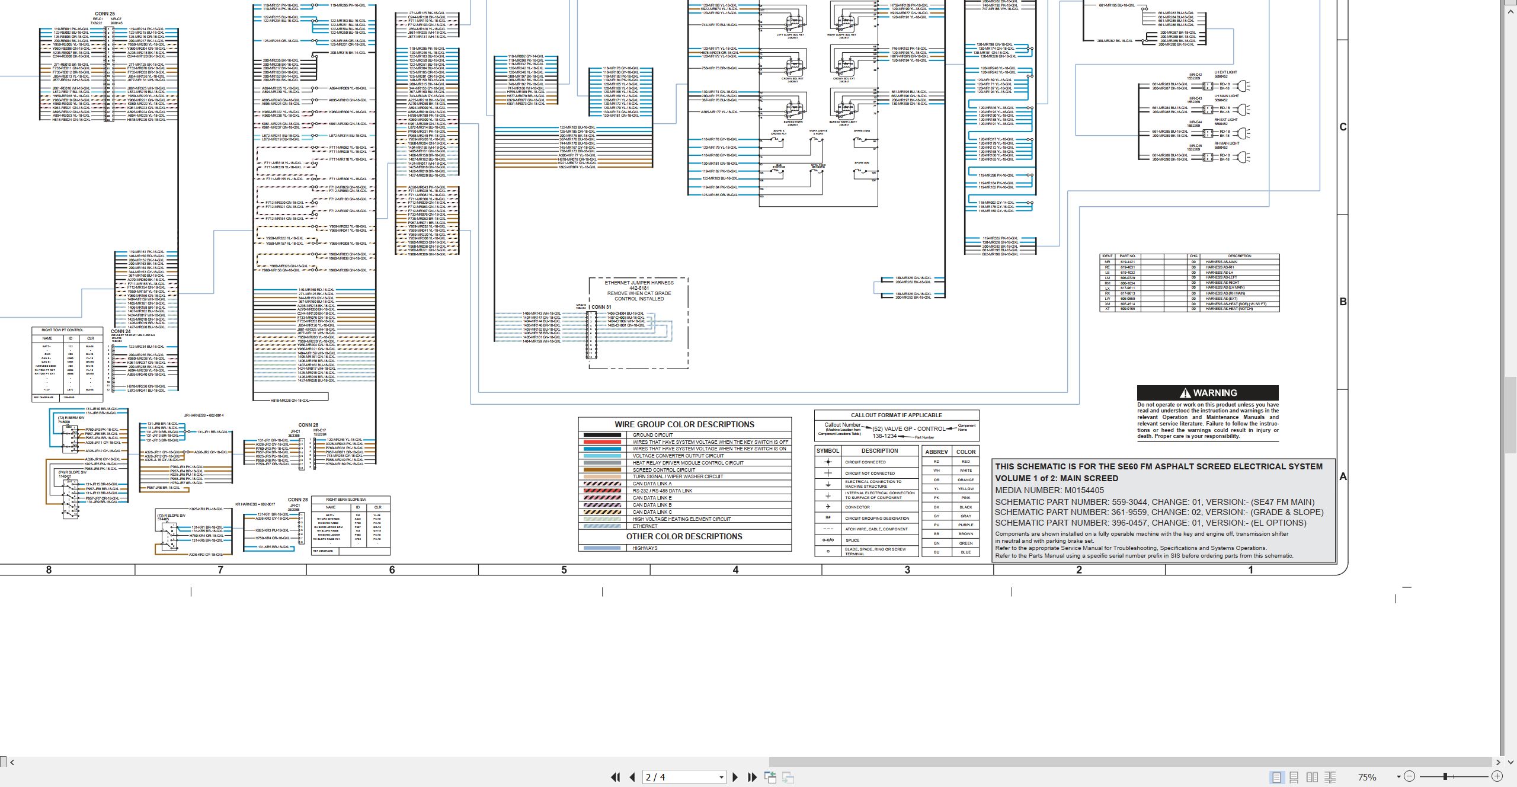Enable continuous scrolling page view
The width and height of the screenshot is (1517, 787).
click(x=1294, y=777)
